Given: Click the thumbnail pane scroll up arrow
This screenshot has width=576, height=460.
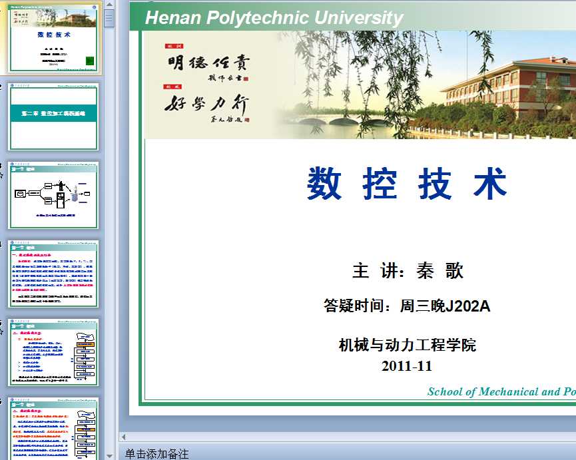Looking at the screenshot, I should pos(109,5).
